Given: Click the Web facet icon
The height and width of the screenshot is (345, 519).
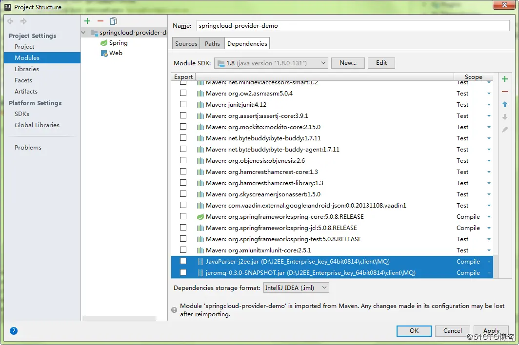Looking at the screenshot, I should [x=104, y=53].
